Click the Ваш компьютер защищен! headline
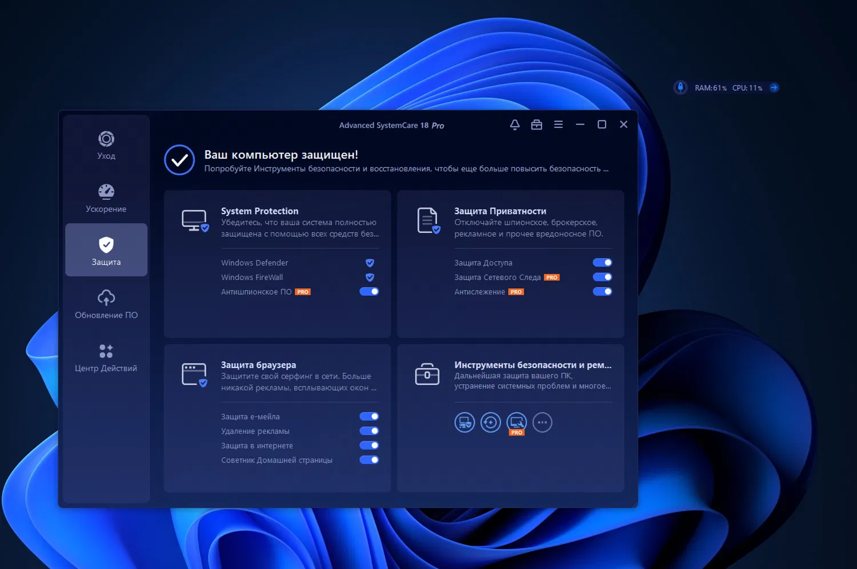This screenshot has width=857, height=569. point(282,155)
